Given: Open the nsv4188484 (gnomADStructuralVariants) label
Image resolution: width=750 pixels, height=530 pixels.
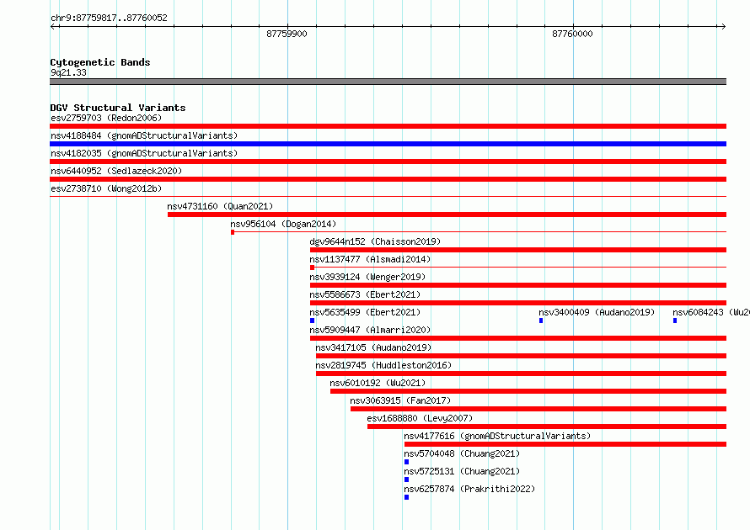Looking at the screenshot, I should click(144, 135).
